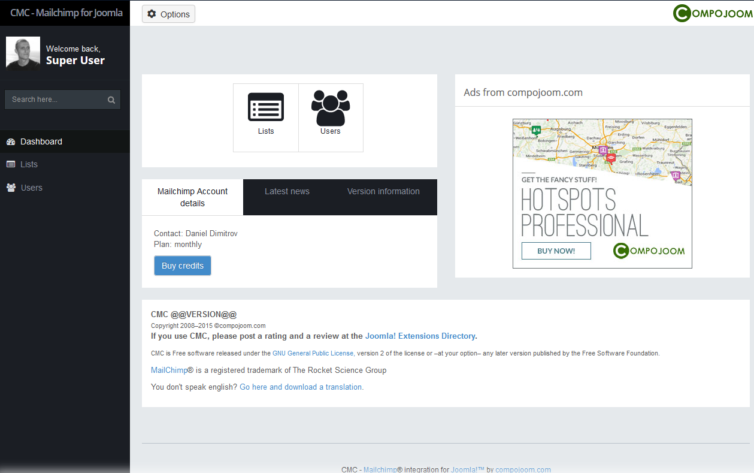Image resolution: width=754 pixels, height=473 pixels.
Task: Open the compojoom.com link in footer
Action: tap(523, 469)
